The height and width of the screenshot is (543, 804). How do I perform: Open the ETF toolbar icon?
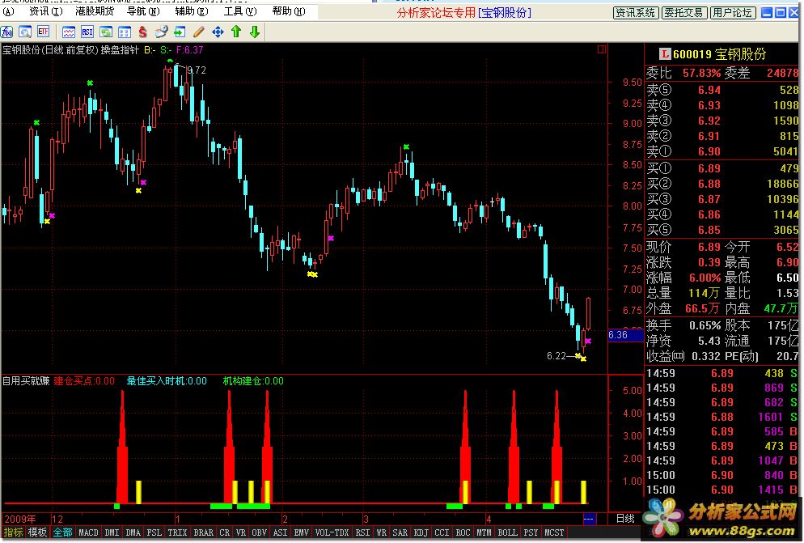tap(43, 32)
